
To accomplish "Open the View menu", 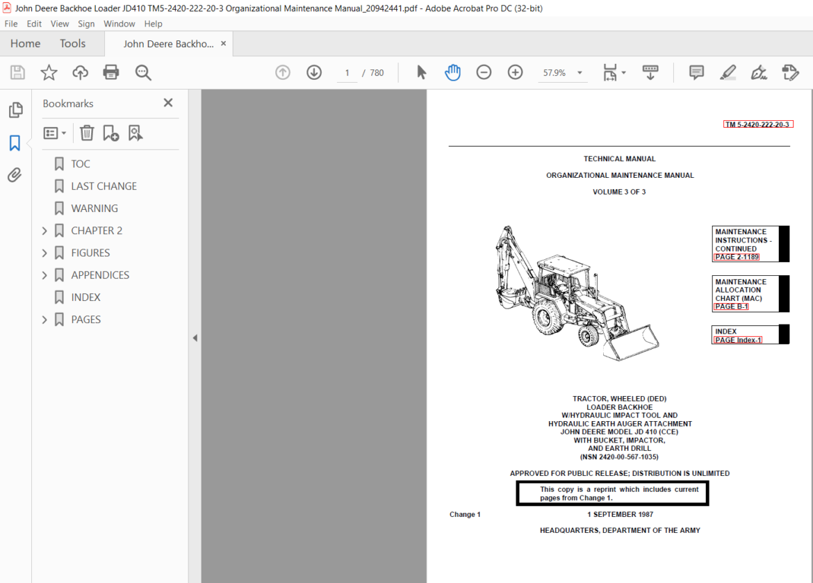I will 60,24.
